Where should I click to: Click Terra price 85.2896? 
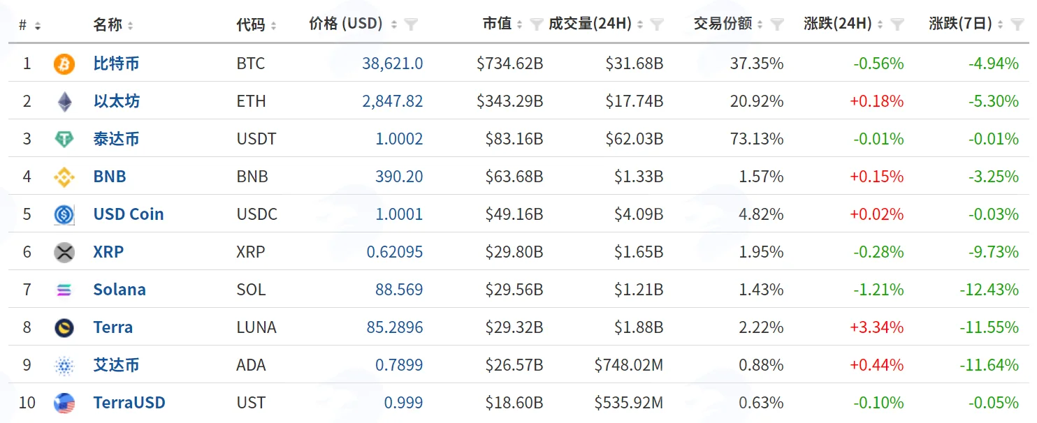tap(395, 327)
